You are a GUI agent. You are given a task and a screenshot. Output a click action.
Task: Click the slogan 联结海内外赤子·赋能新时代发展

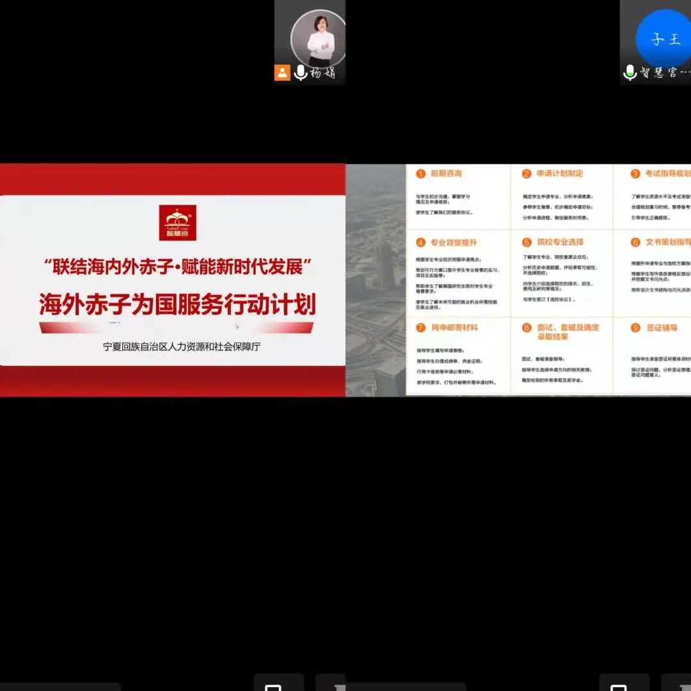click(177, 267)
